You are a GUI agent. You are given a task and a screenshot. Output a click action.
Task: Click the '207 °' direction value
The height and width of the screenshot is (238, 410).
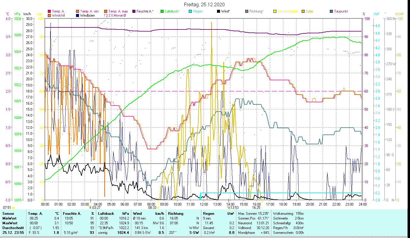click(x=172, y=233)
